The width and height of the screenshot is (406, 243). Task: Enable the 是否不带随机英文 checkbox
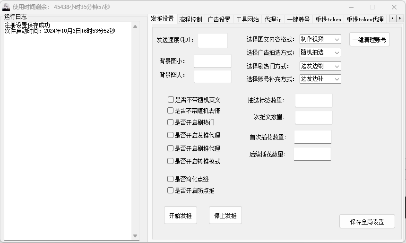point(171,100)
